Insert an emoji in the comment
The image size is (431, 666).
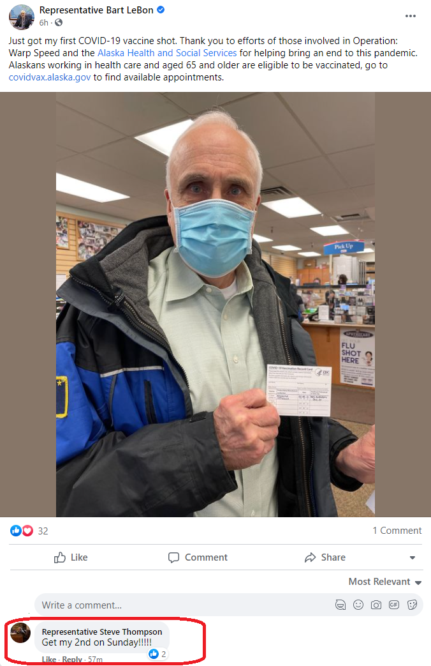click(x=358, y=605)
